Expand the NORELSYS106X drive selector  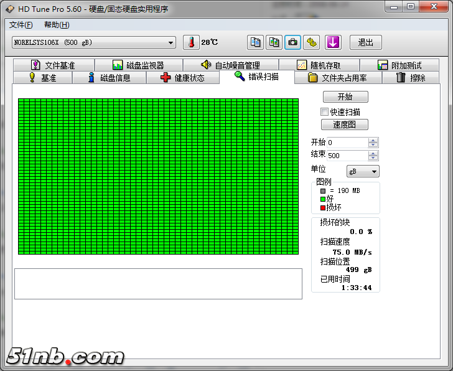(x=170, y=42)
